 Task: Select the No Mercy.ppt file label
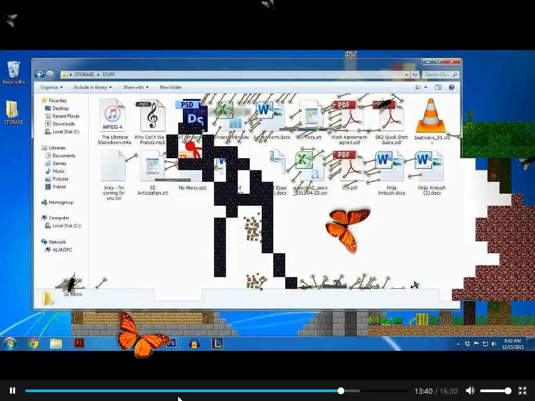(x=193, y=187)
